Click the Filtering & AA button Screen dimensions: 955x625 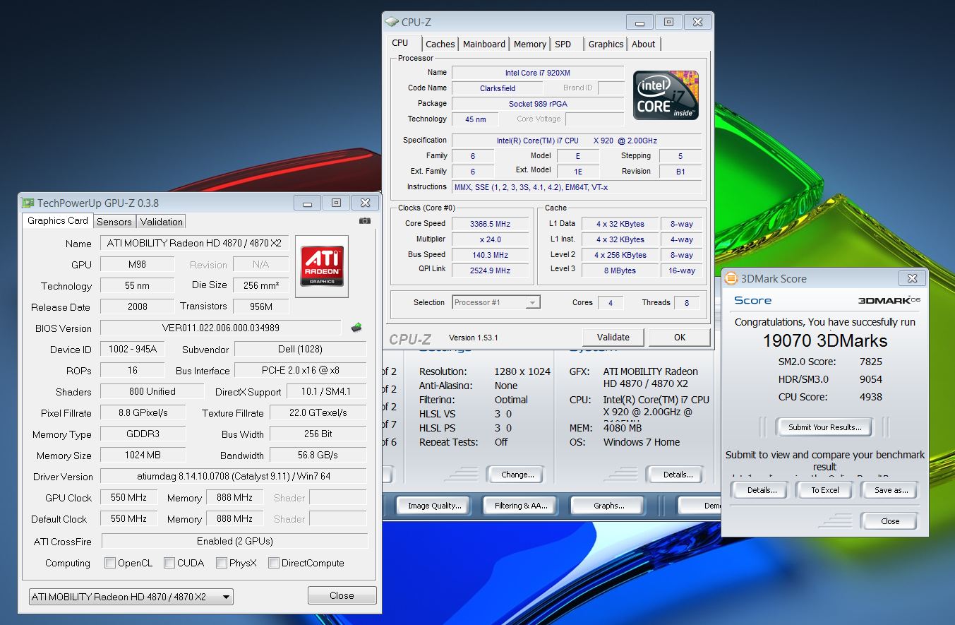520,506
